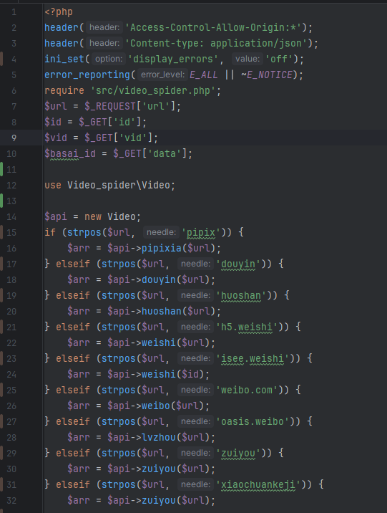Click the error_reporting function name

[87, 75]
